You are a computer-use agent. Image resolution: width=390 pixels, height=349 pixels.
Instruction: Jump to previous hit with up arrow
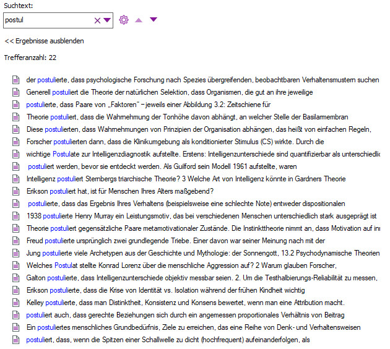pos(139,20)
